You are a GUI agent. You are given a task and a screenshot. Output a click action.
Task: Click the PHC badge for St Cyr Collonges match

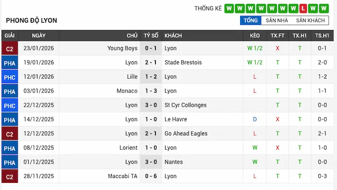(9, 105)
